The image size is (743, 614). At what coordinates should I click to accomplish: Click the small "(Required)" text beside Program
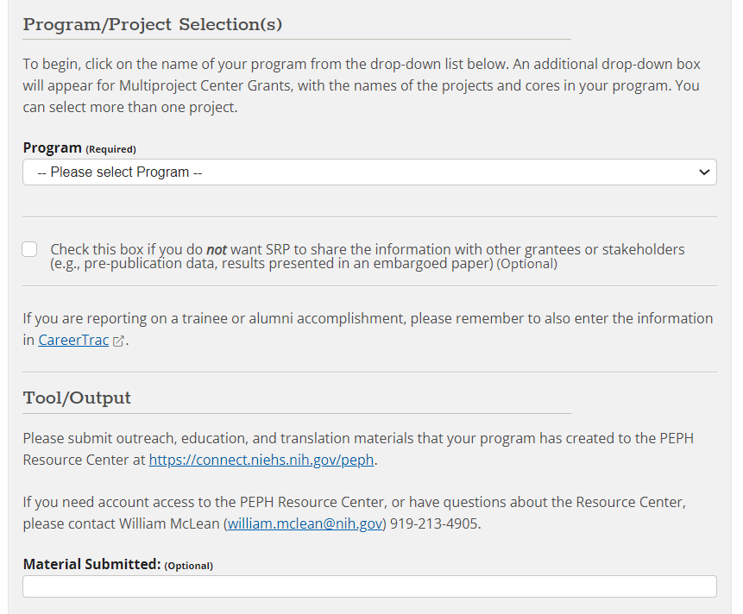tap(111, 149)
